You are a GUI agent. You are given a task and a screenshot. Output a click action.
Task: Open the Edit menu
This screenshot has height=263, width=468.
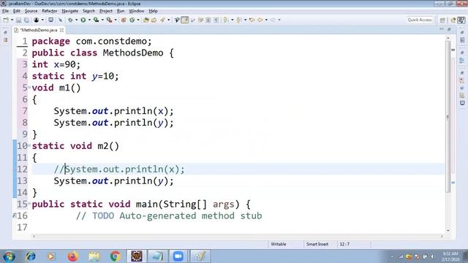coord(17,11)
